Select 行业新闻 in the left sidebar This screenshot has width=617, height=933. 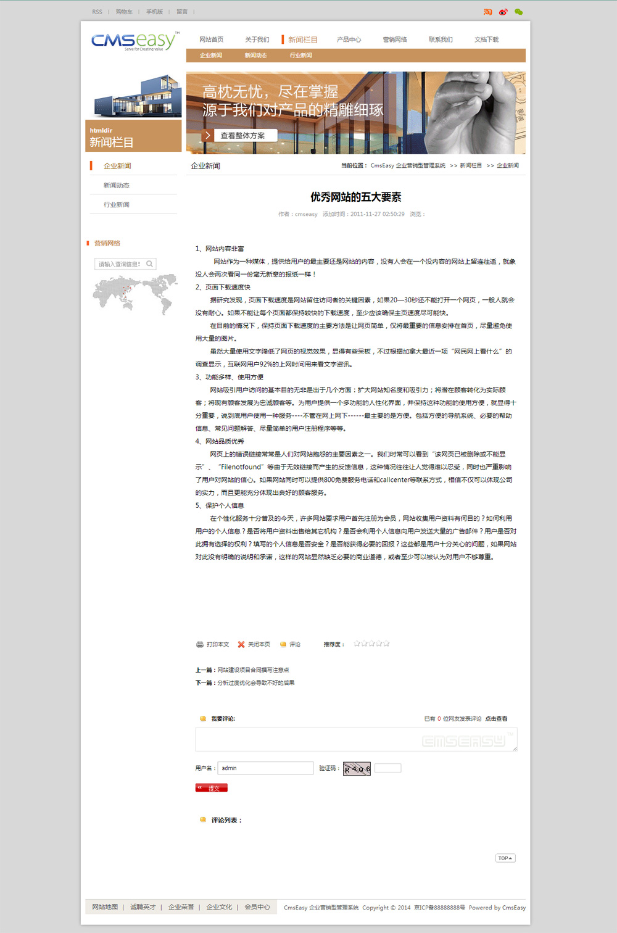click(117, 205)
